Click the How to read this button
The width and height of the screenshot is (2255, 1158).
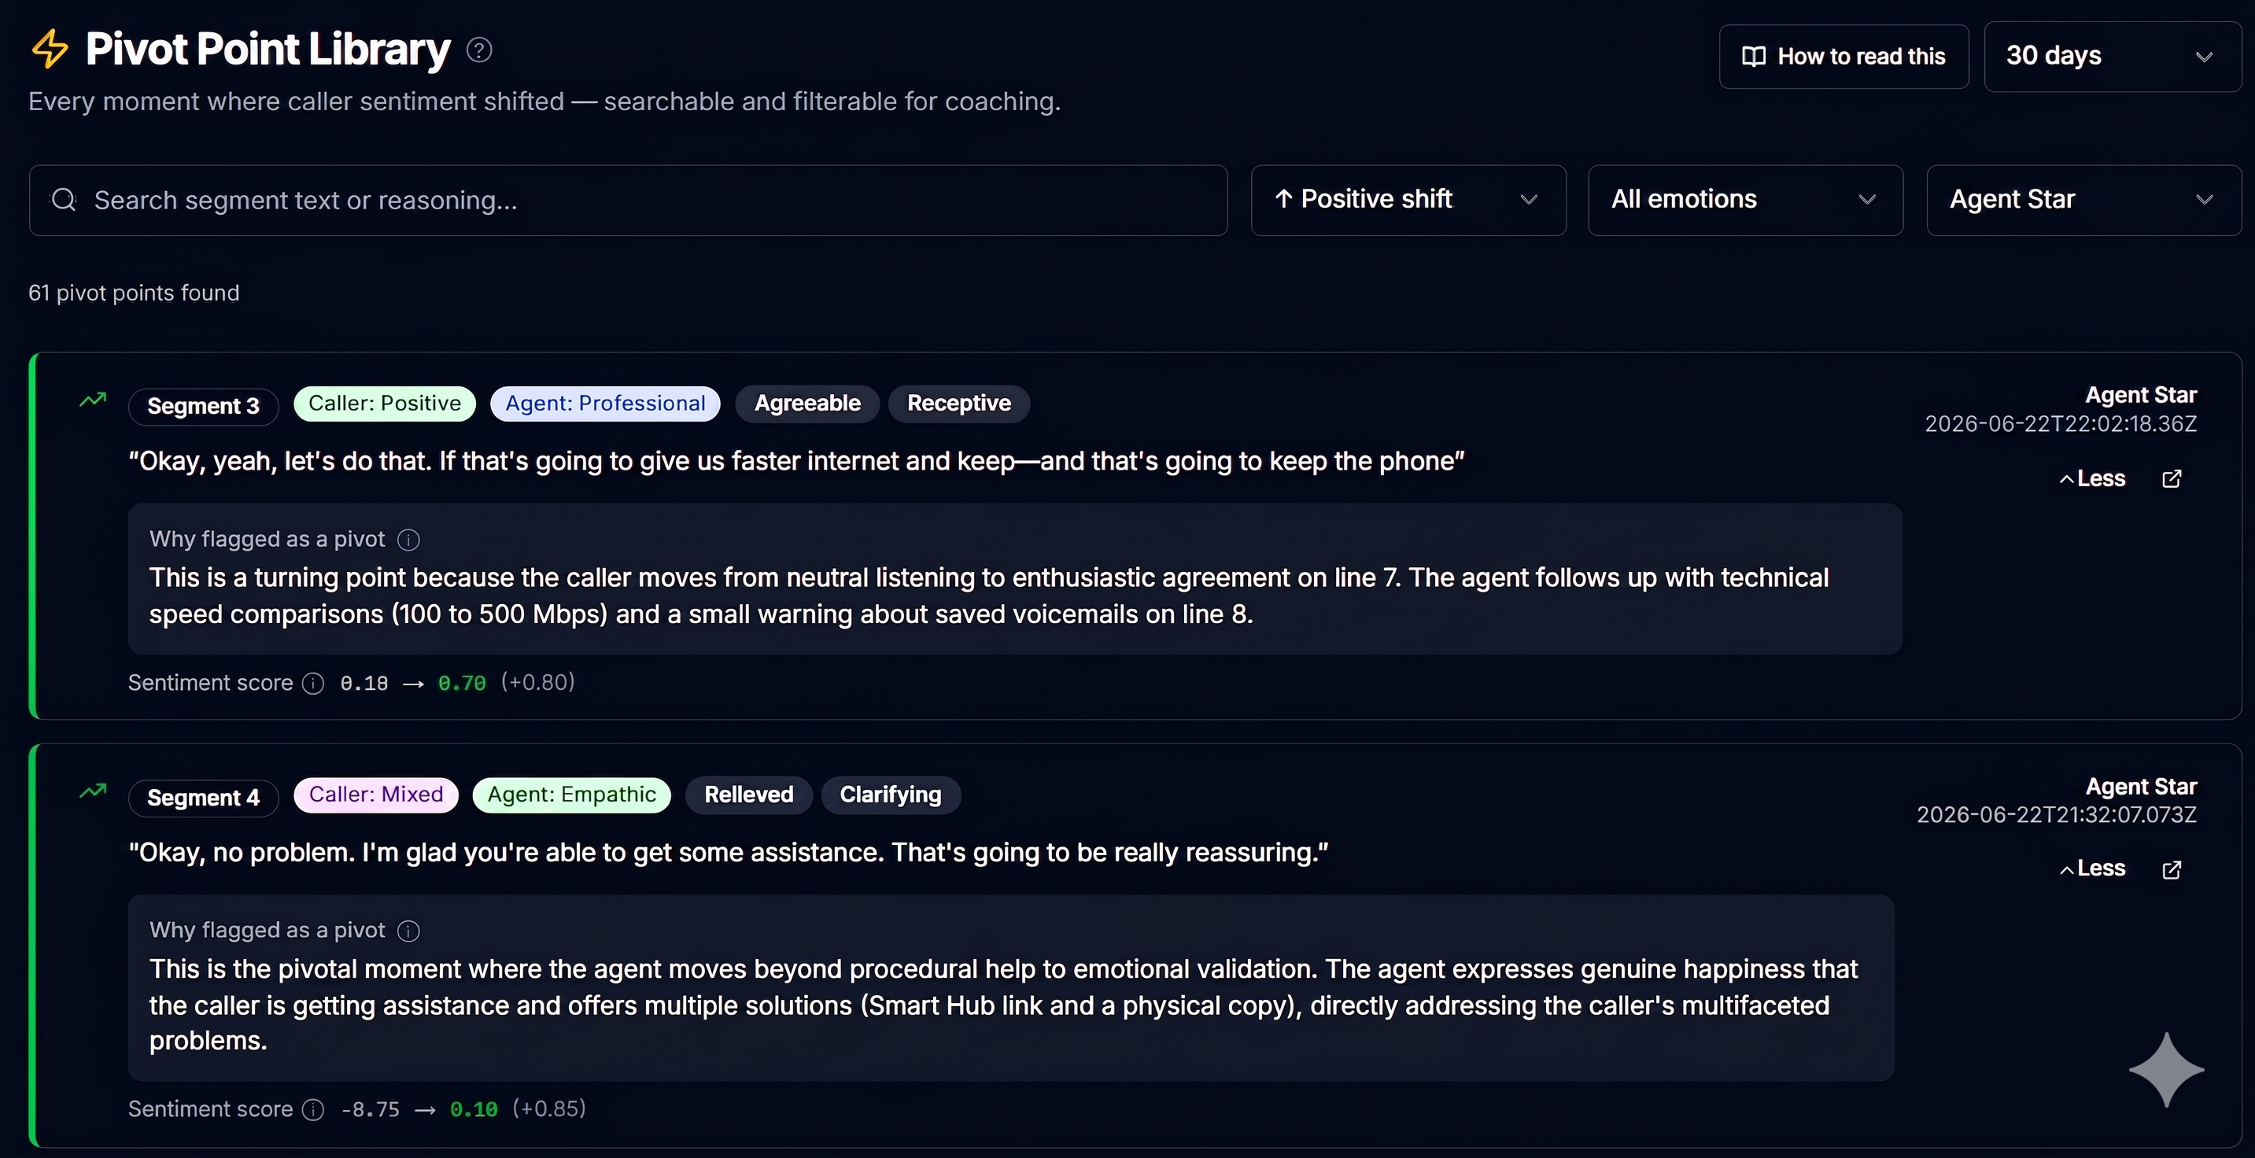tap(1843, 56)
